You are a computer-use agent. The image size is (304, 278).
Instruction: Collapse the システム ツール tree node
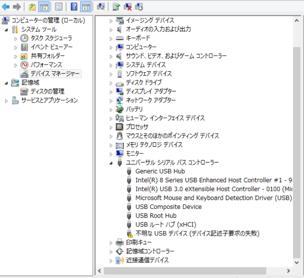(x=6, y=30)
